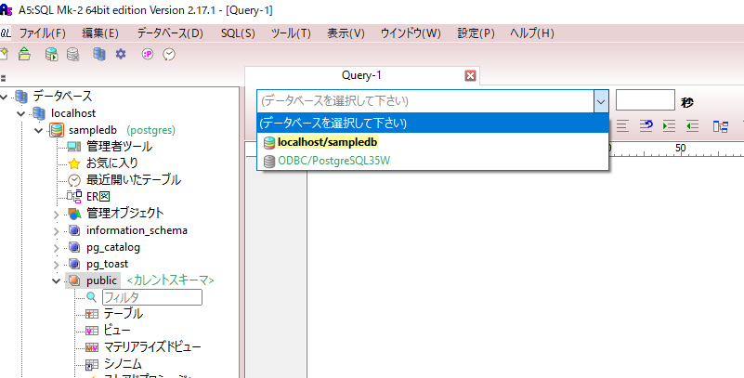Click the increase indent icon
The image size is (744, 378).
pos(669,125)
